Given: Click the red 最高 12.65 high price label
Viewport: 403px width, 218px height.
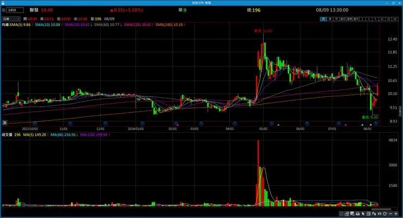Looking at the screenshot, I should click(263, 31).
